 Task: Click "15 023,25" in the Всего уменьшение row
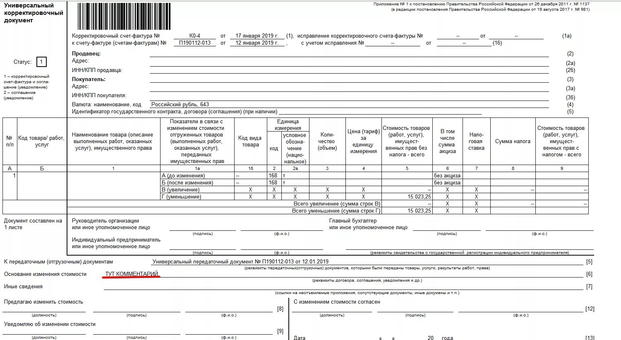click(419, 211)
